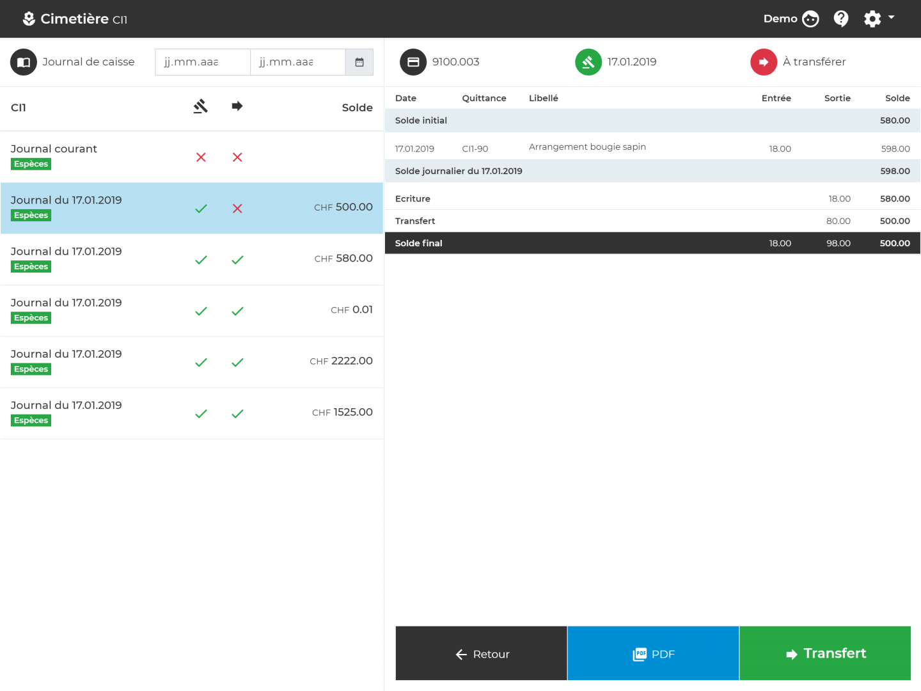921x691 pixels.
Task: Click the gavel icon in column header
Action: [201, 106]
